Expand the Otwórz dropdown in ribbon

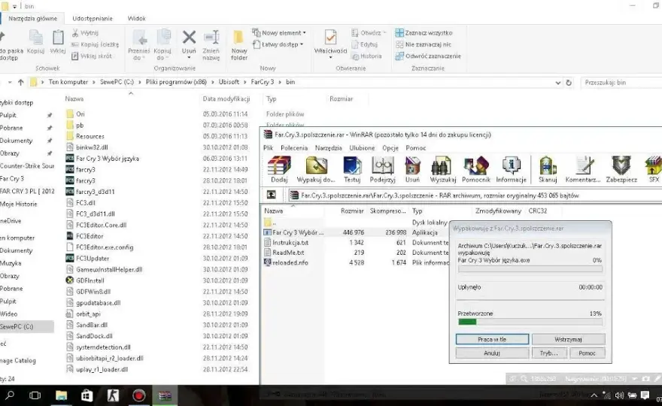coord(384,33)
